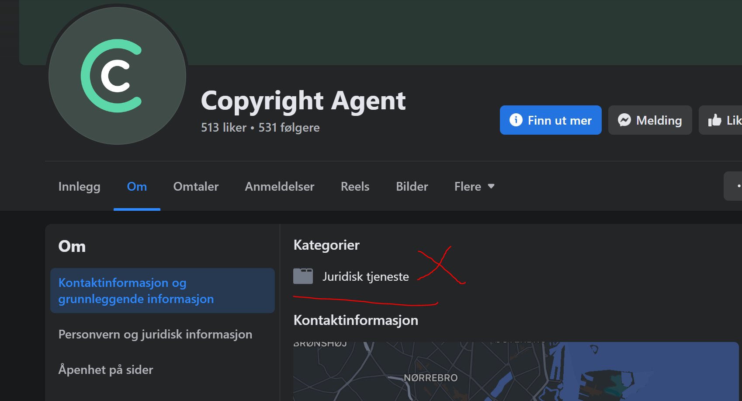Open the Innlegg tab
The height and width of the screenshot is (401, 742).
point(80,186)
